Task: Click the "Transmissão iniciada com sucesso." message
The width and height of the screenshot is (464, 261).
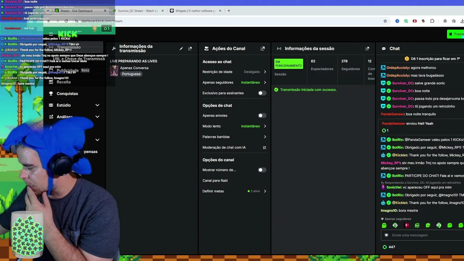Action: 308,90
